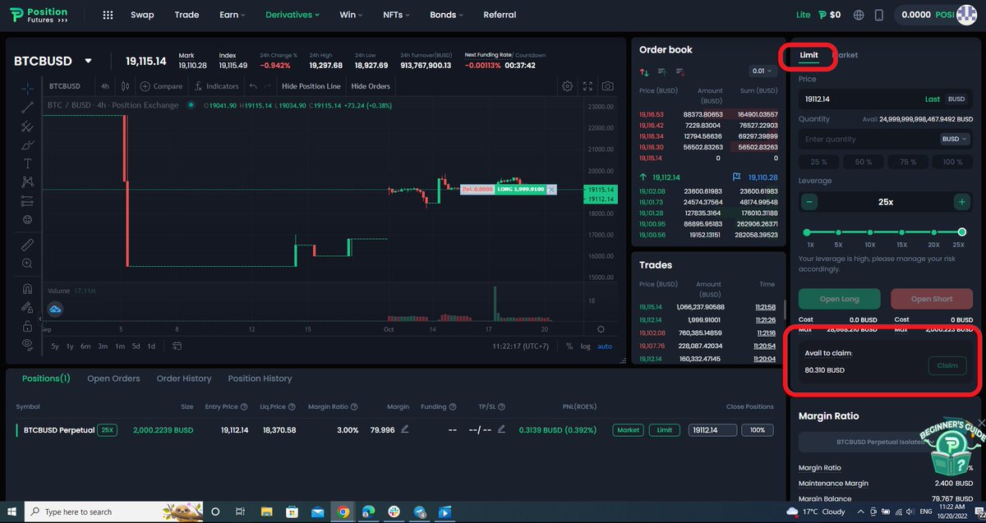
Task: Open the user avatar menu
Action: [x=966, y=15]
